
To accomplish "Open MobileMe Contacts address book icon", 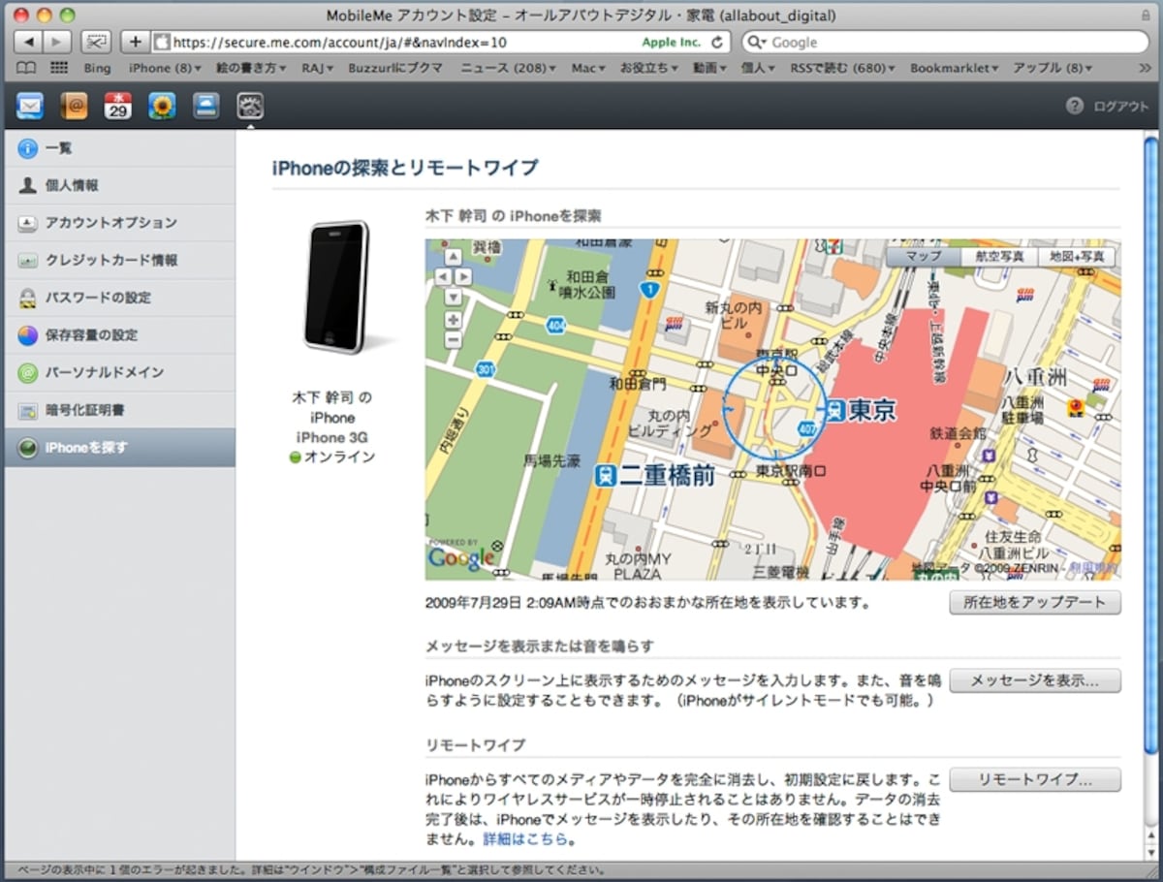I will click(75, 106).
